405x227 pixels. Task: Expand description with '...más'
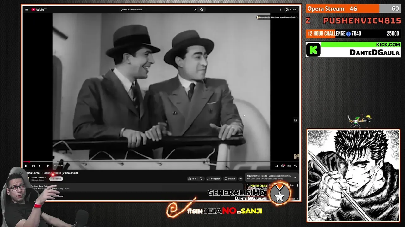tap(66, 189)
